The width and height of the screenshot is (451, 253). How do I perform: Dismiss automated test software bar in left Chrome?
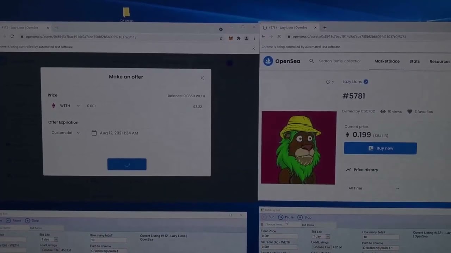pyautogui.click(x=253, y=48)
